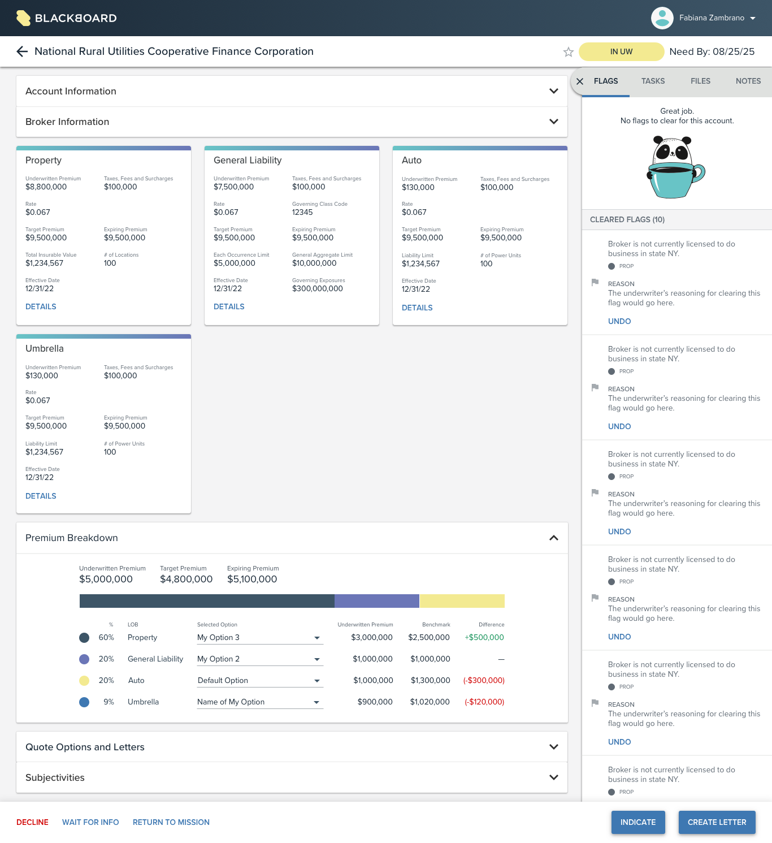Star this account as favorite
The width and height of the screenshot is (772, 843).
(x=569, y=52)
